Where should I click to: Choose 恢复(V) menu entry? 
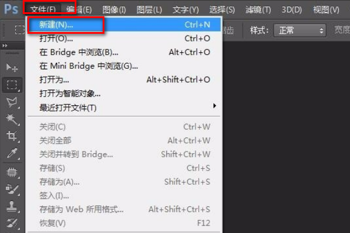(x=124, y=223)
